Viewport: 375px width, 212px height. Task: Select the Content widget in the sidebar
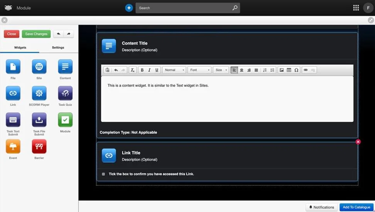(65, 67)
